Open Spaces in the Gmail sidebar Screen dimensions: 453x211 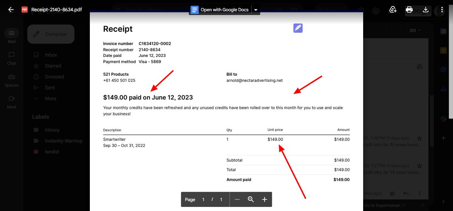12,80
